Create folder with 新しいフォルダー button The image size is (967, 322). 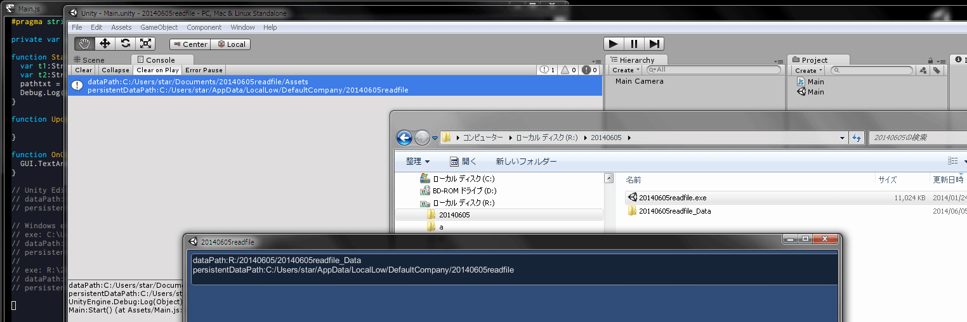[526, 162]
